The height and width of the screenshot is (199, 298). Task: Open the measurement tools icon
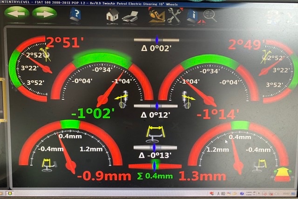click(x=156, y=15)
